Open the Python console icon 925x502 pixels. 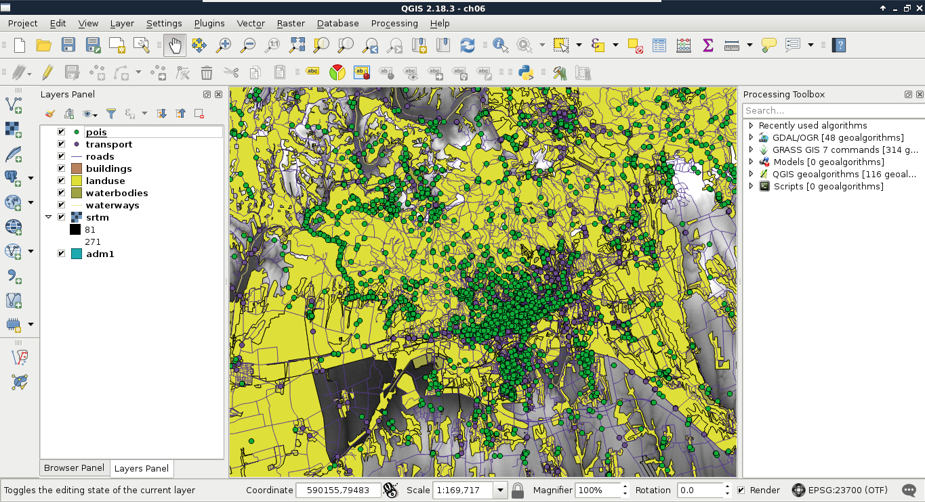click(x=525, y=72)
